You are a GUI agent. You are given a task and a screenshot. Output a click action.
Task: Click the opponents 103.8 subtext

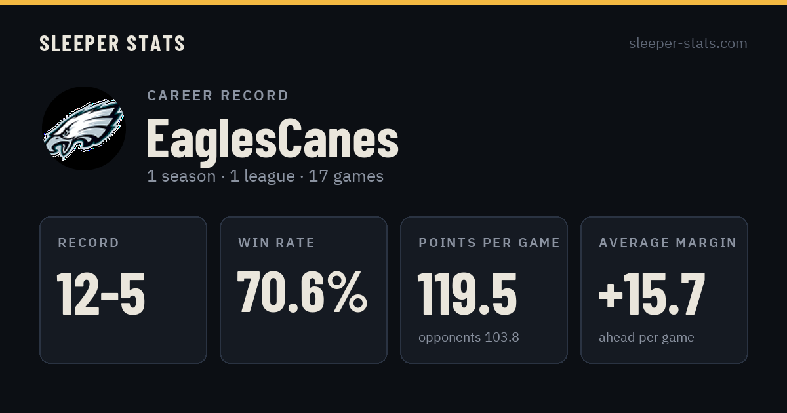point(469,338)
